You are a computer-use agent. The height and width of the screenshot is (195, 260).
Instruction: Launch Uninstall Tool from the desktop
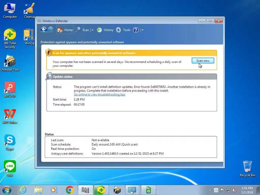tap(10, 63)
